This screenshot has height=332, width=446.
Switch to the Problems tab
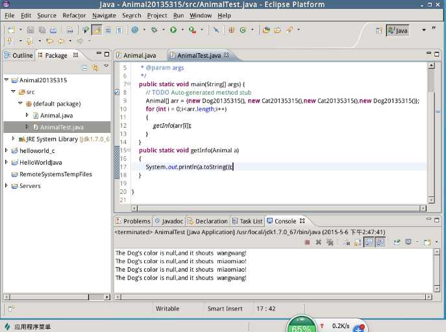133,221
